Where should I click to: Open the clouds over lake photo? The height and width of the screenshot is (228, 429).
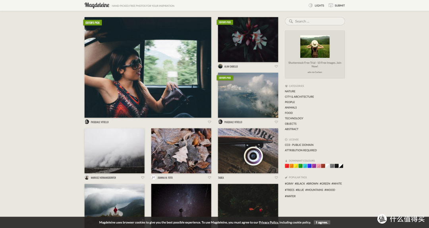(x=248, y=95)
